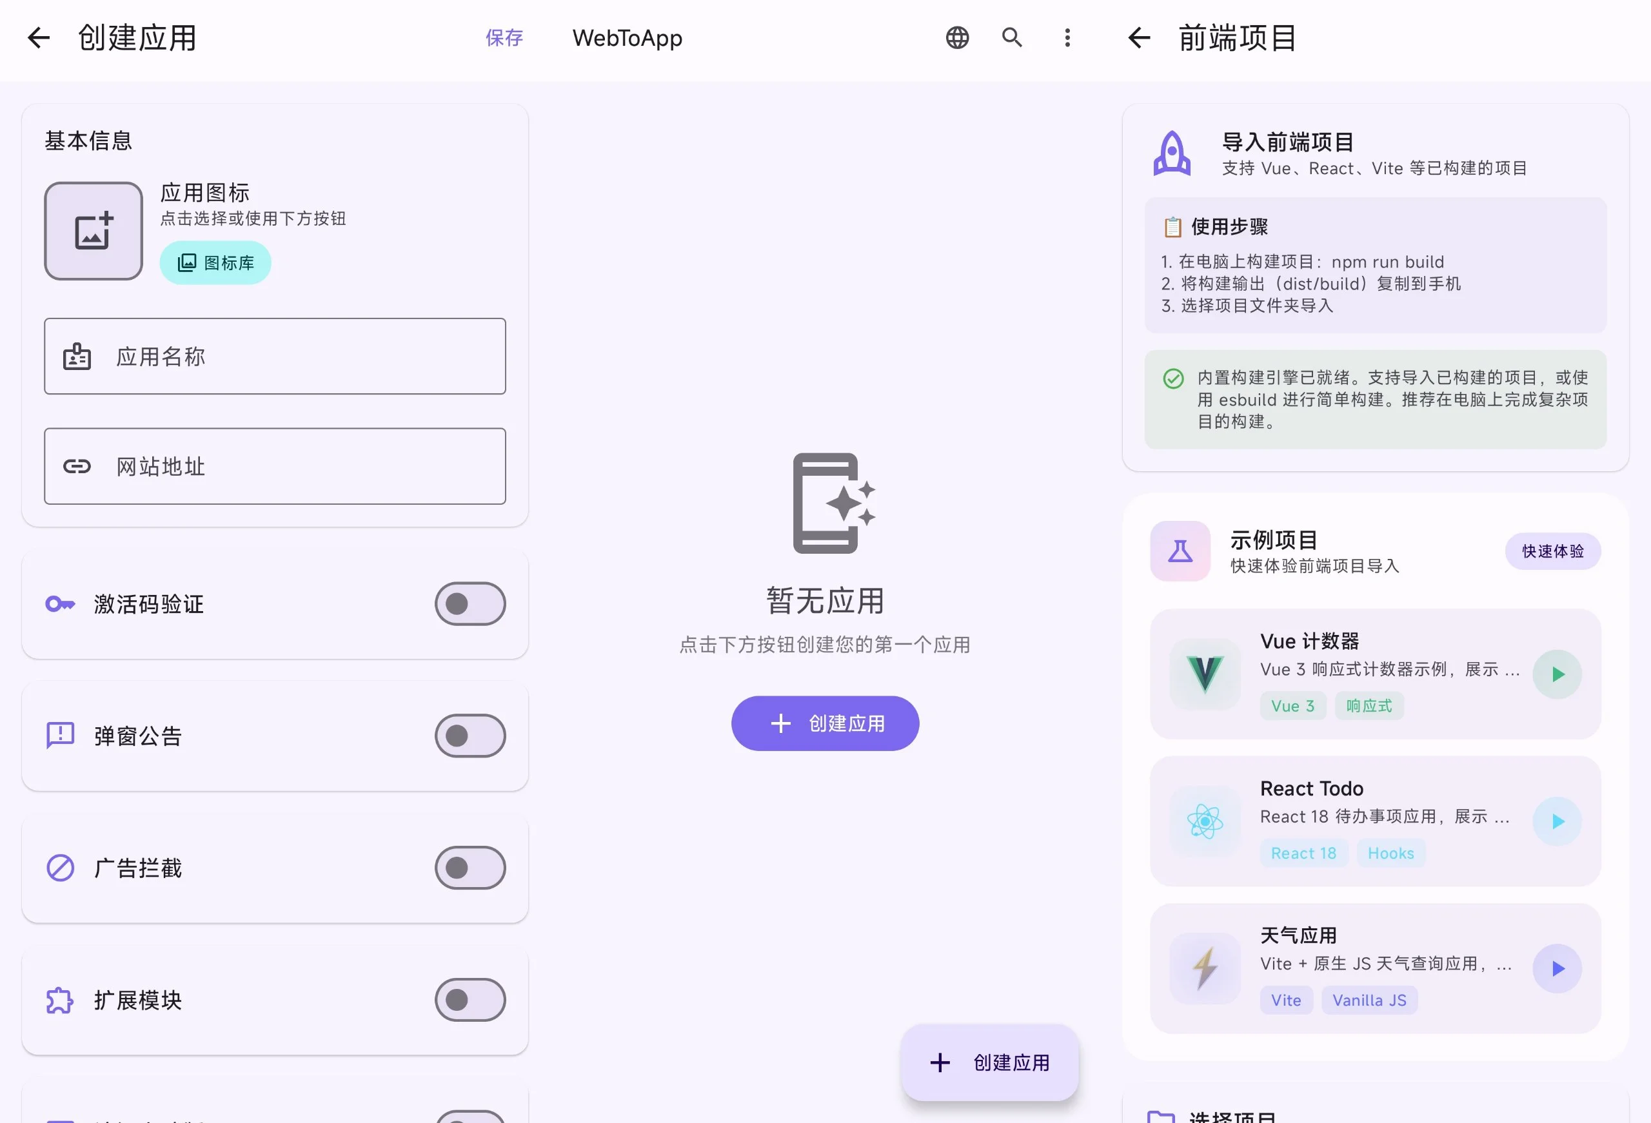Turn on the 弹窗公告 toggle
Viewport: 1651px width, 1123px height.
[x=470, y=736]
